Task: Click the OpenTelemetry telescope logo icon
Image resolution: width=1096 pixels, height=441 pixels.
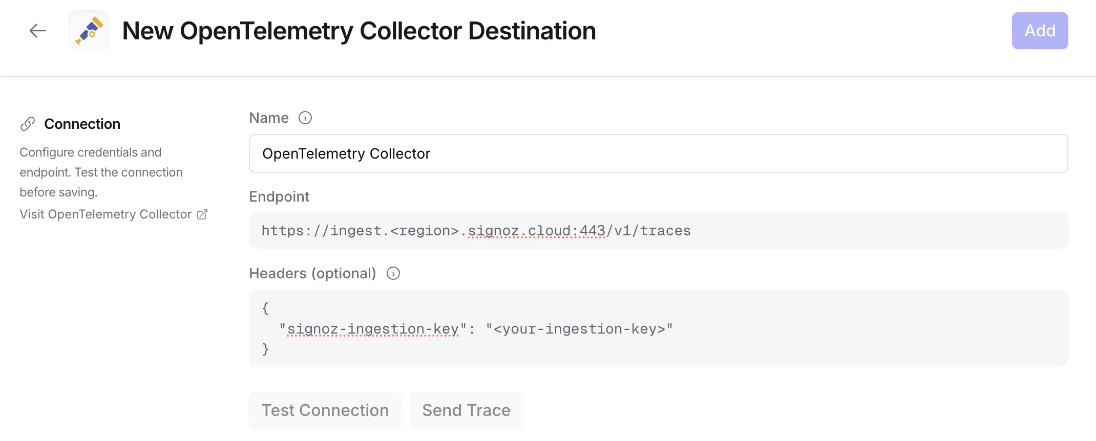Action: tap(90, 31)
